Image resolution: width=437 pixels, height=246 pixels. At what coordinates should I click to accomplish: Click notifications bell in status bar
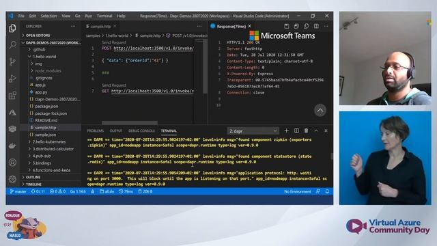pos(327,191)
